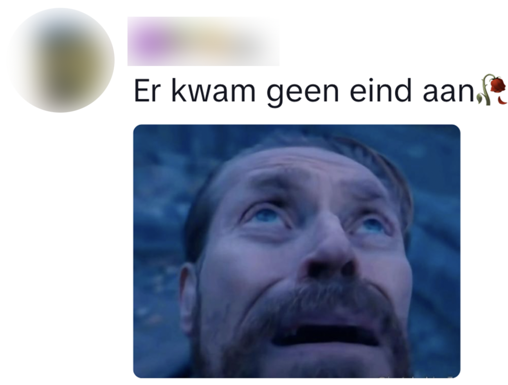Click the man's blue eye nearest his ear
508x385 pixels.
tap(265, 215)
